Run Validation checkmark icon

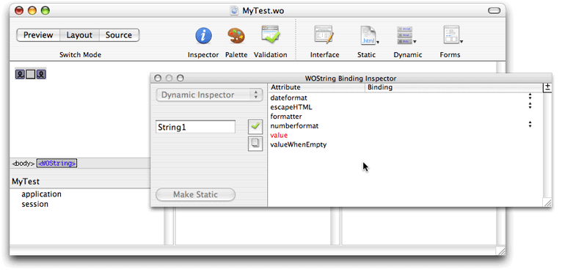pyautogui.click(x=271, y=34)
